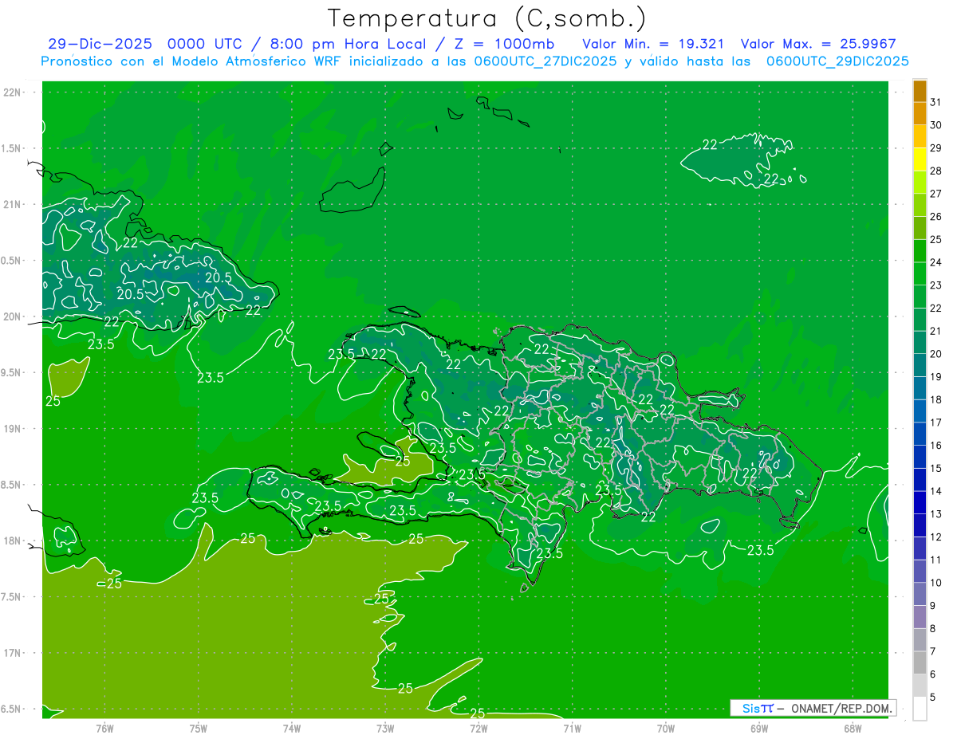Click the '73W' longitude axis label
957x739 pixels.
tap(385, 728)
